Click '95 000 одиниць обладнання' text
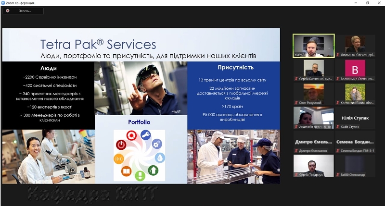The height and width of the screenshot is (206, 385). 230,115
